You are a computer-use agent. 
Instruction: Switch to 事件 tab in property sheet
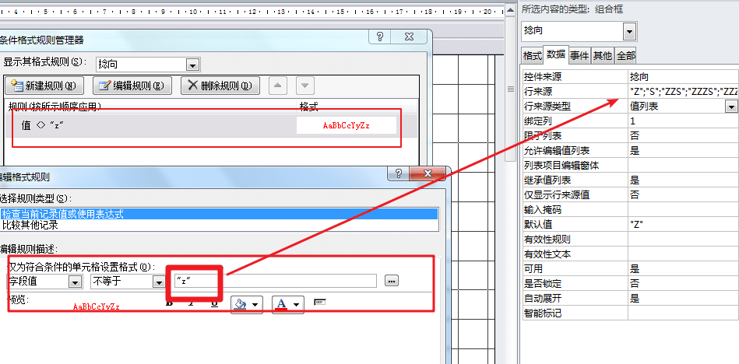pyautogui.click(x=579, y=55)
